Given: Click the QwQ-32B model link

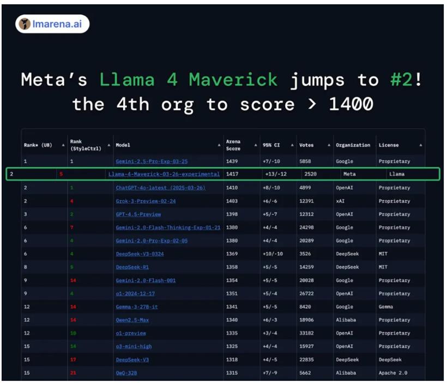Looking at the screenshot, I should [x=126, y=373].
